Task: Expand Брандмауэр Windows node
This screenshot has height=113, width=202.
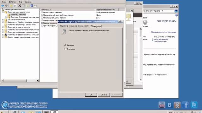Action: [3, 22]
